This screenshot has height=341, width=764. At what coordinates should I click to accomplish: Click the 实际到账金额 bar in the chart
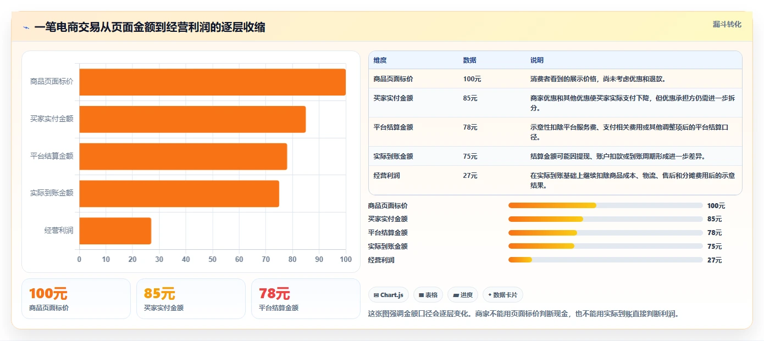tap(179, 194)
